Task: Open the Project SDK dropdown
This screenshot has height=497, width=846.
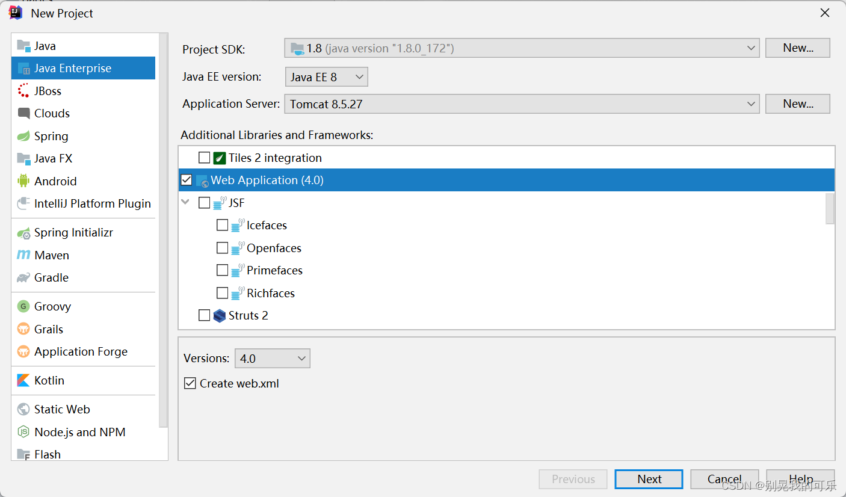Action: point(522,48)
